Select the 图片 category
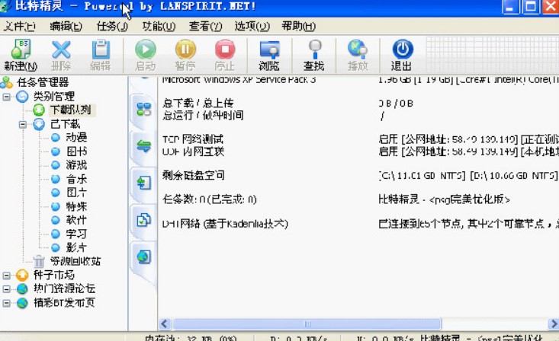 [76, 193]
